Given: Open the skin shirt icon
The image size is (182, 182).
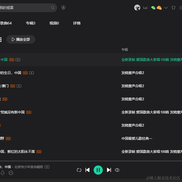Looking at the screenshot, I should coord(173,8).
